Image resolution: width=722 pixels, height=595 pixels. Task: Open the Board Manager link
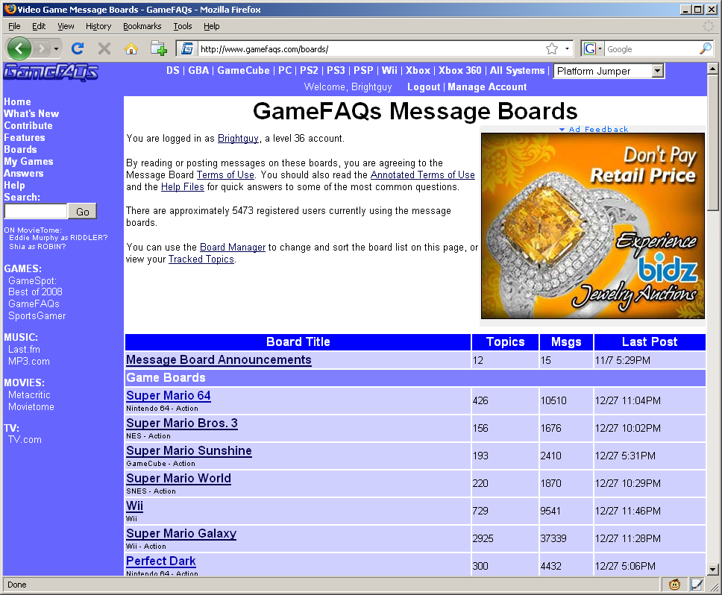click(233, 247)
